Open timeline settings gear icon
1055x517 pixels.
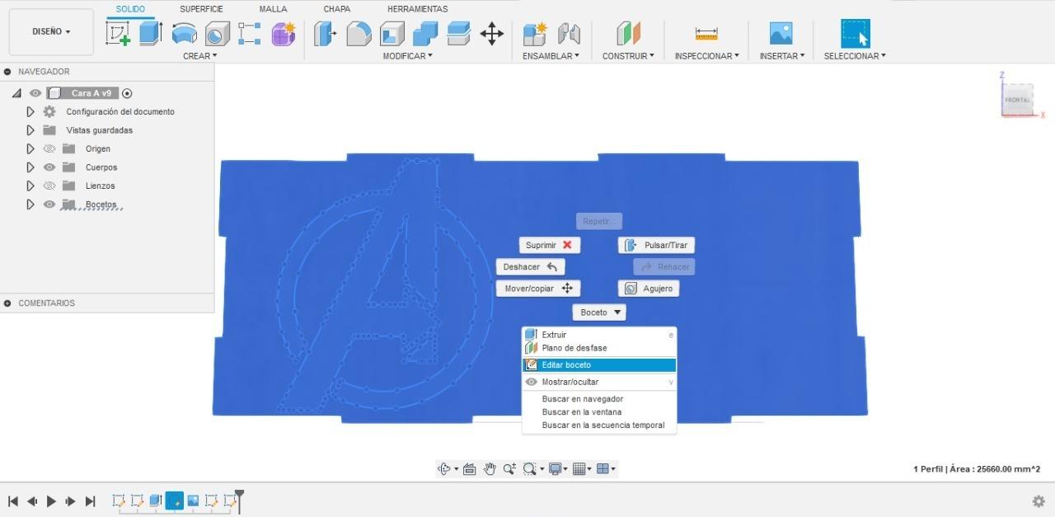[1039, 501]
